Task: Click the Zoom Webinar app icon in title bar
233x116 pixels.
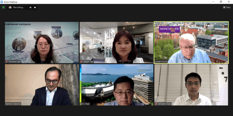Action: click(x=2, y=2)
